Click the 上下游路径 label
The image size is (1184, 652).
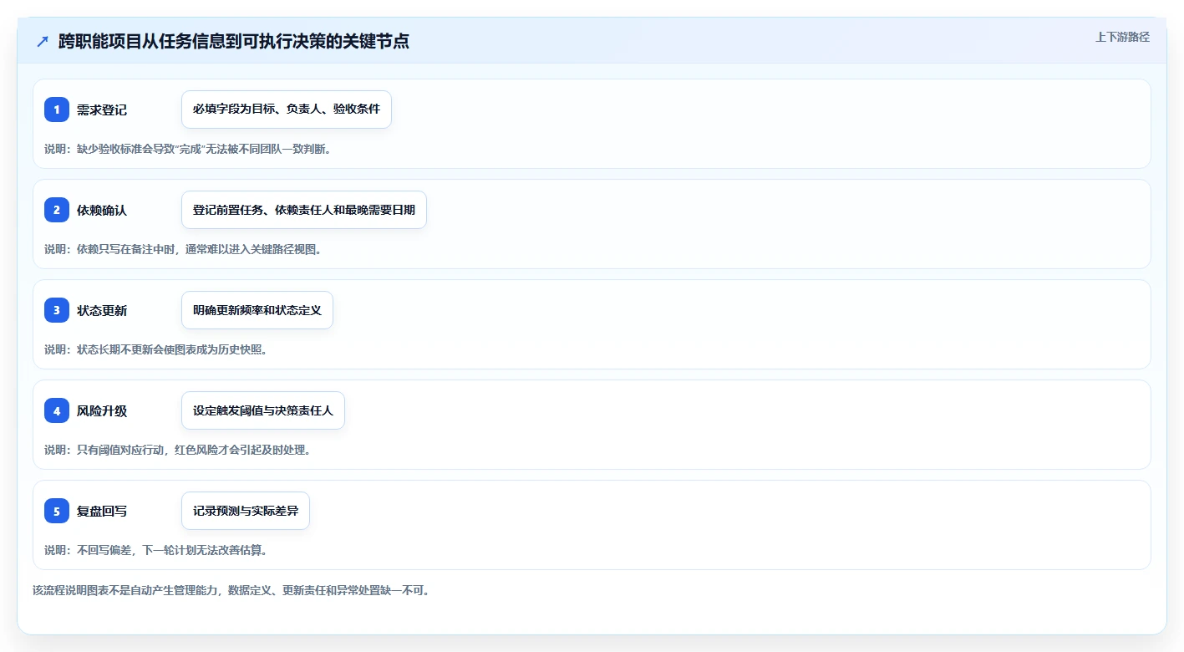[1122, 37]
